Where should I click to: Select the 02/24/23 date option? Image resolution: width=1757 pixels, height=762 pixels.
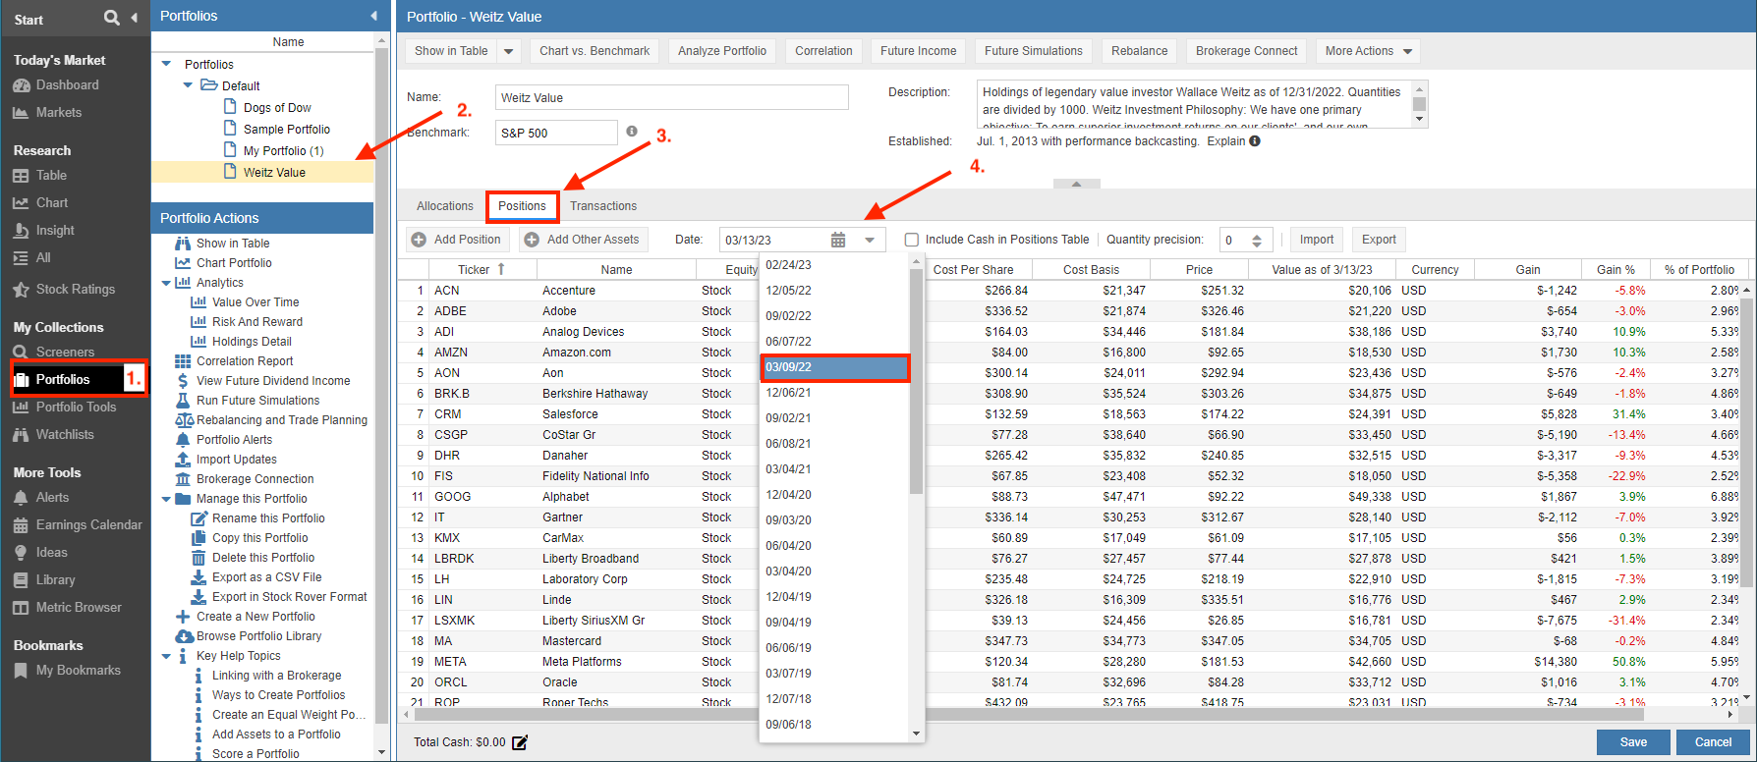click(834, 265)
